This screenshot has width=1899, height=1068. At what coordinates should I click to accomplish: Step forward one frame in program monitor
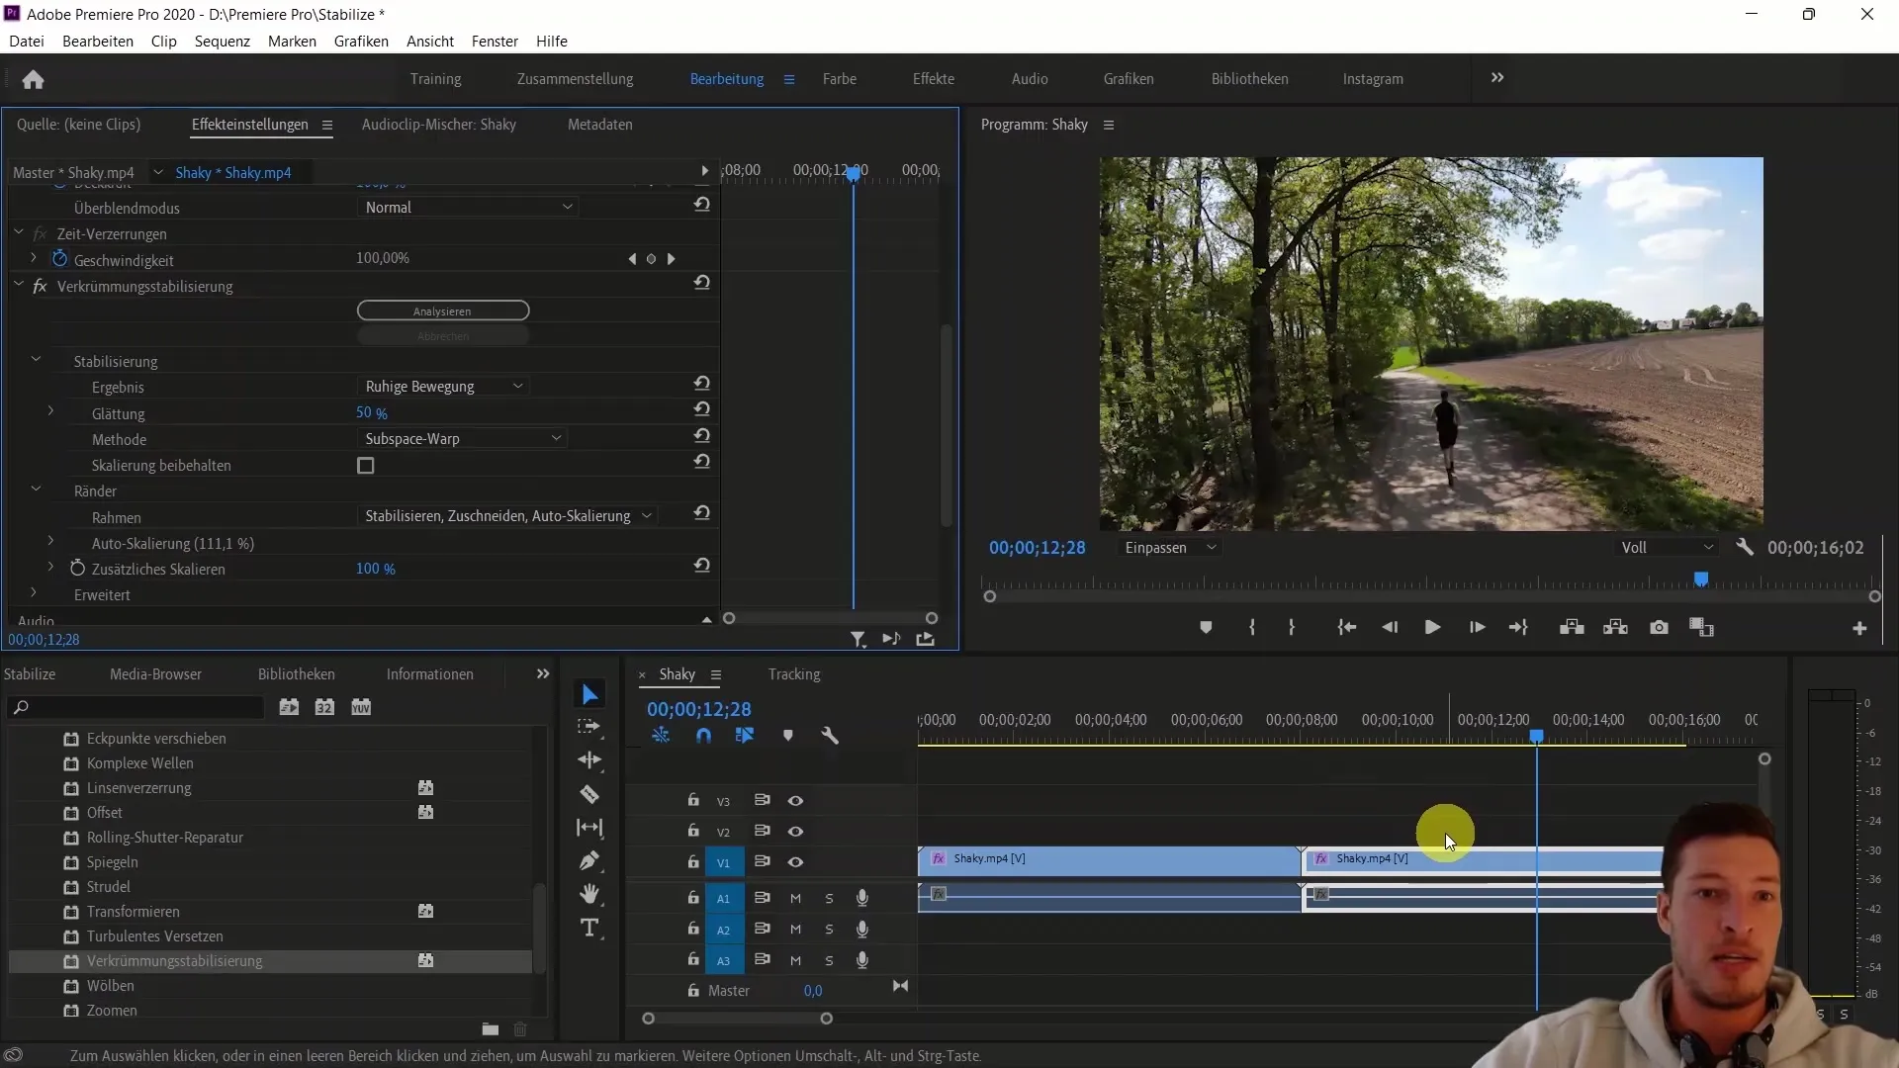pos(1477,628)
